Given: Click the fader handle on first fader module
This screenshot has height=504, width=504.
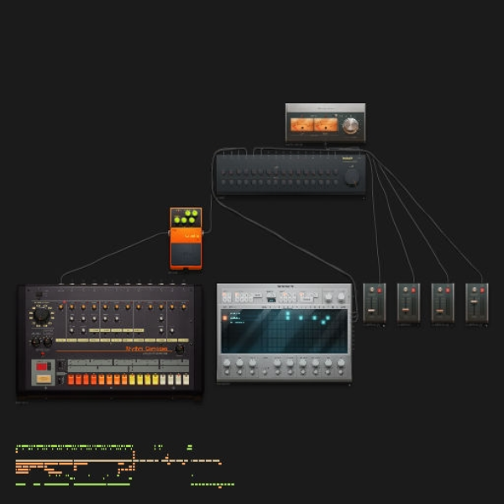Looking at the screenshot, I should [x=371, y=311].
